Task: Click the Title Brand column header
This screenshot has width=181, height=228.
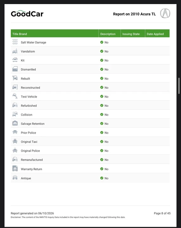Action: [20, 34]
